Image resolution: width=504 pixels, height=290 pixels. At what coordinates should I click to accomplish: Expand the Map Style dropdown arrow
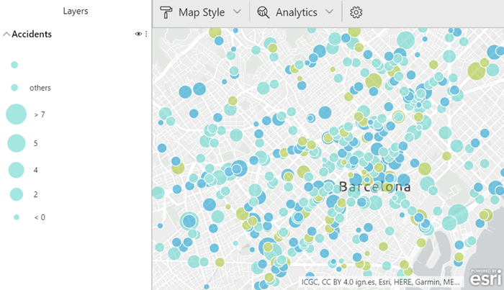[237, 12]
